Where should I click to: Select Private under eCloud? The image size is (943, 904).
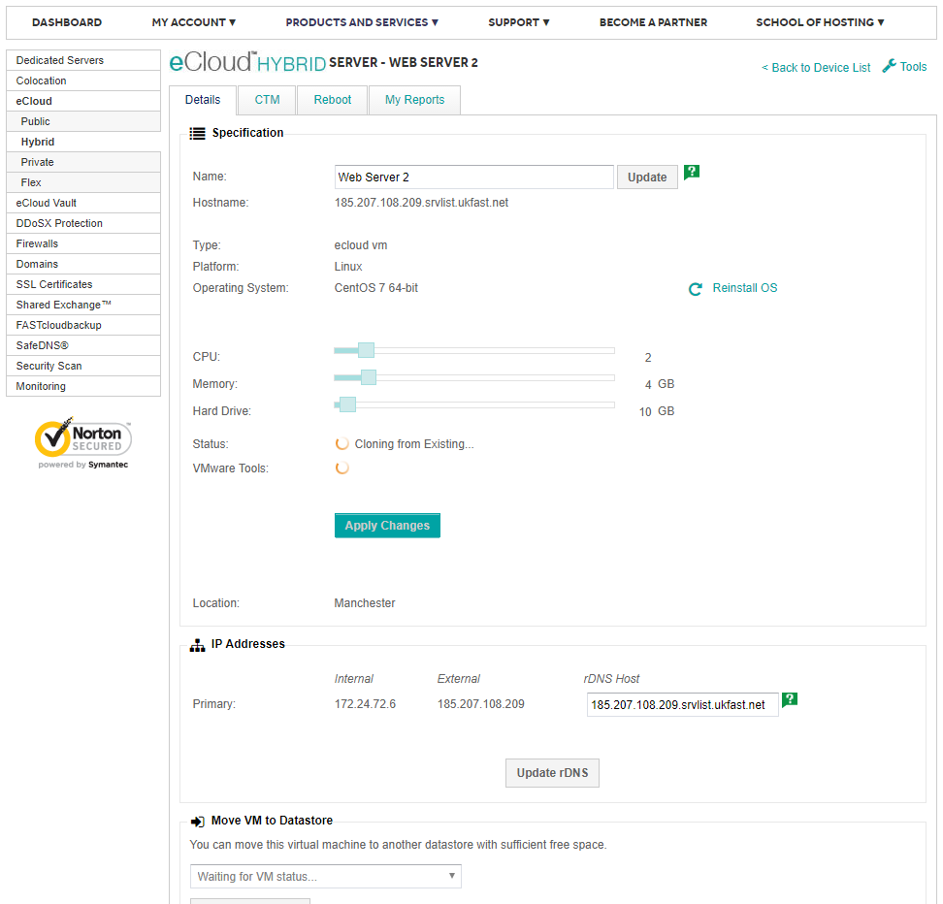(83, 162)
